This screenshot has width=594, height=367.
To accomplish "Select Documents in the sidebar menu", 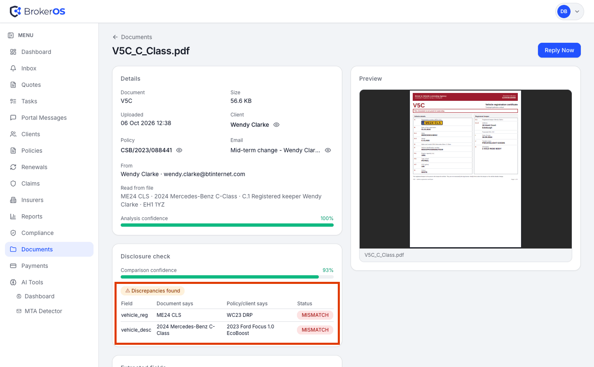I will click(49, 249).
